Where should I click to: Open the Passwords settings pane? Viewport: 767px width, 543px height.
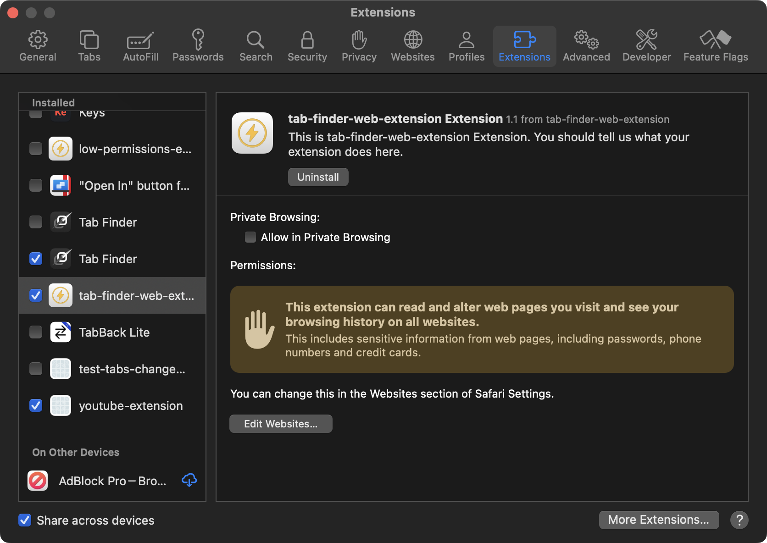(198, 46)
